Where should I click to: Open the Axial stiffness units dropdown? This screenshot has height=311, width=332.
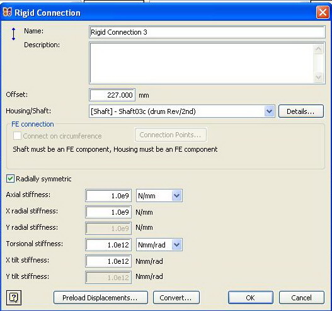[x=176, y=196]
